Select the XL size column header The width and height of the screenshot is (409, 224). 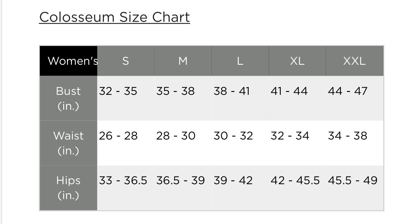tap(297, 61)
